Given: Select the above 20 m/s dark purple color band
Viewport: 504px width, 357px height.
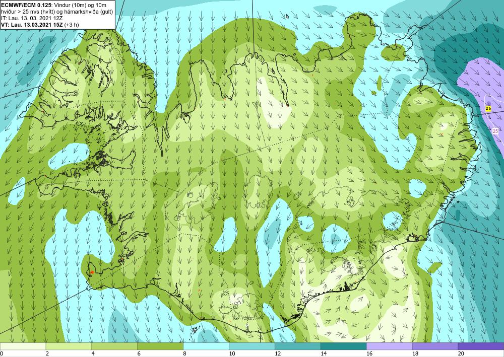Looking at the screenshot, I should point(481,346).
